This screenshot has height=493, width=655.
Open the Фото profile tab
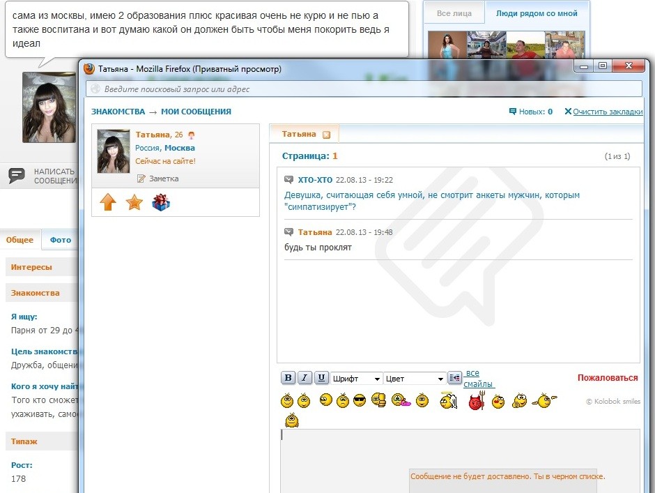[x=60, y=240]
